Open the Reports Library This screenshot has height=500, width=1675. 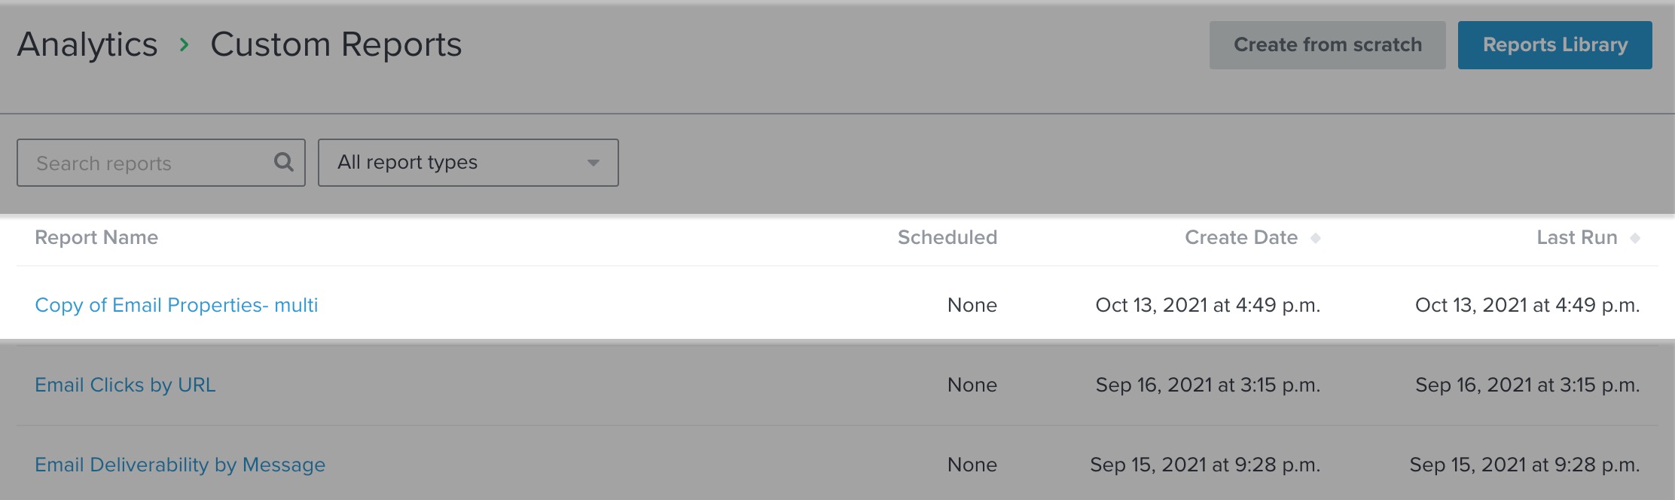[x=1554, y=44]
